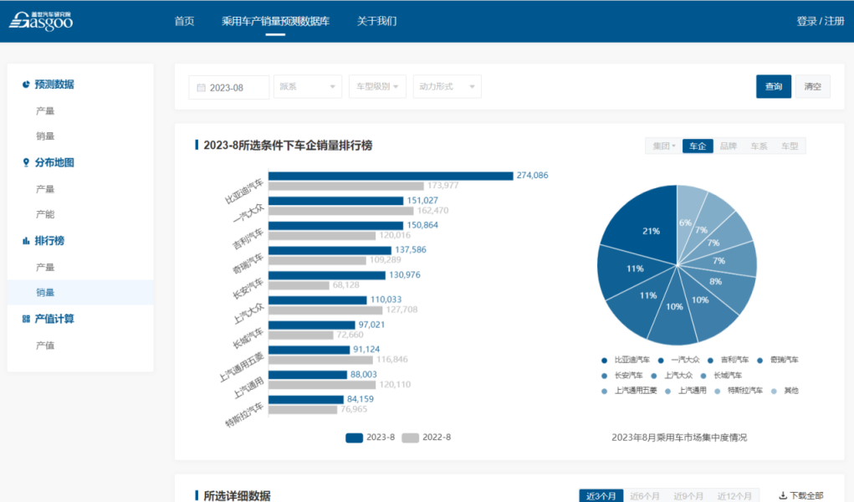
Task: Toggle 长安汽车 pie legend entry
Action: [622, 376]
